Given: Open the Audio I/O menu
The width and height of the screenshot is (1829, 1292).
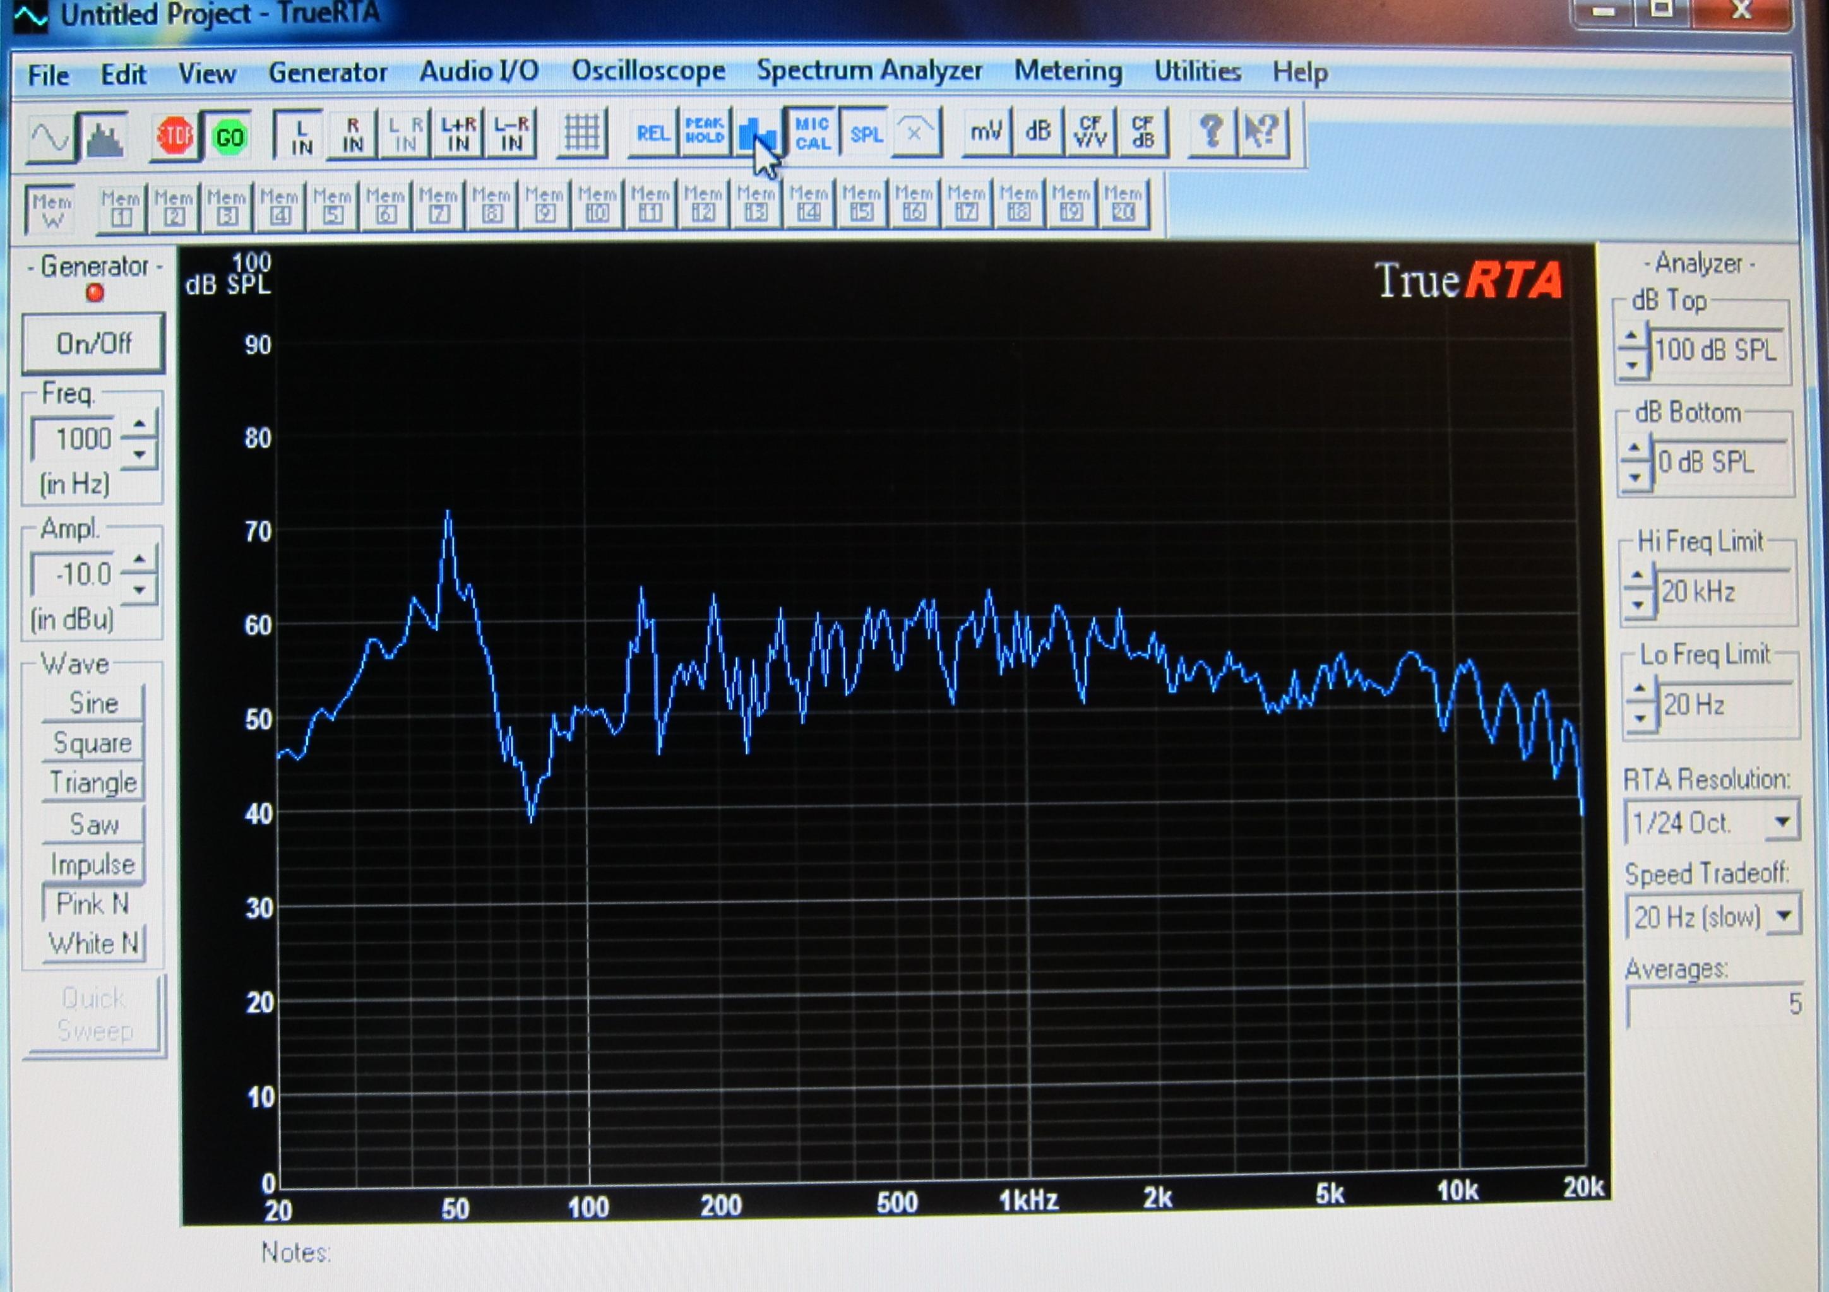Looking at the screenshot, I should (479, 72).
